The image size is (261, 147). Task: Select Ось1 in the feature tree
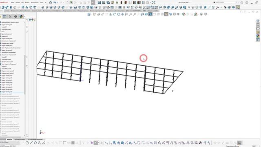(x=3, y=32)
